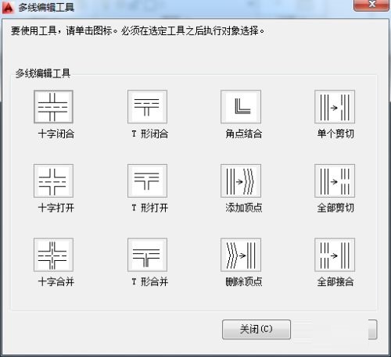Choose the T 形打开 open tee icon
The height and width of the screenshot is (357, 391).
147,180
